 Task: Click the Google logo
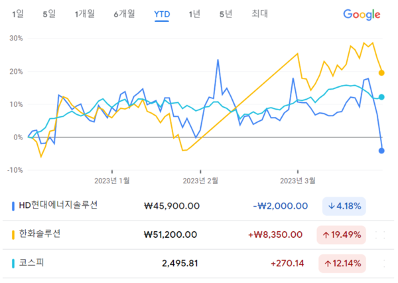[362, 14]
